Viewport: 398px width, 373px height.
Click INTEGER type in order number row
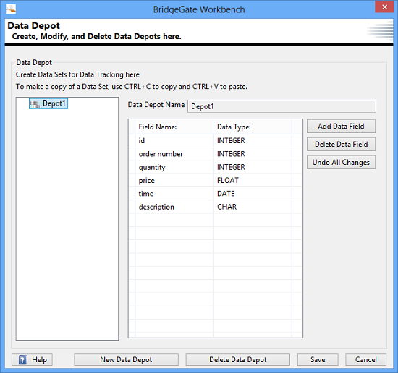[253, 154]
